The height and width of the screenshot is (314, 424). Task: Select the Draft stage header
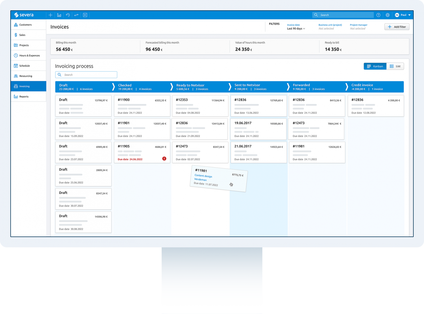point(83,87)
